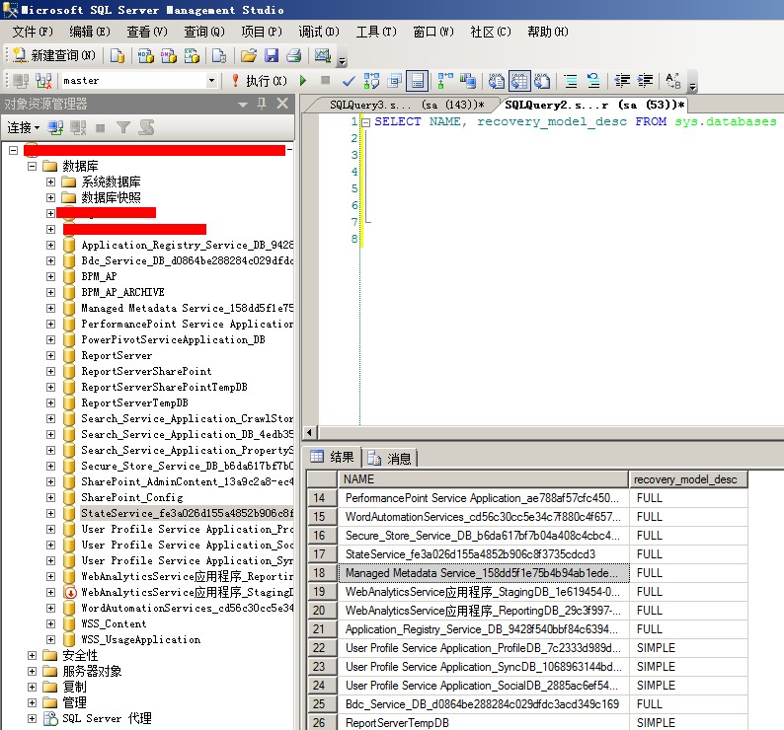Viewport: 784px width, 730px height.
Task: Click the SQL Server Compact Query icon
Action: (x=219, y=55)
